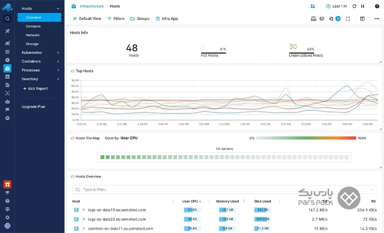
Task: Open the three-dots more options menu
Action: pos(377,18)
